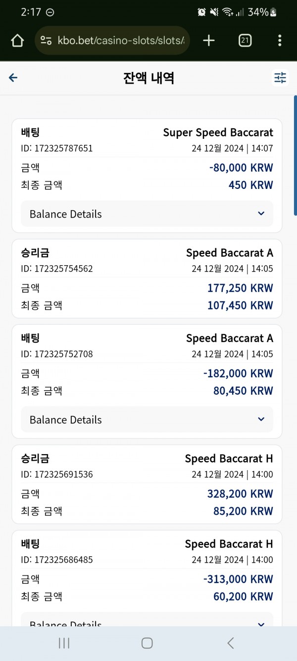297x661 pixels.
Task: Open the tab switcher showing 21 tabs
Action: pos(245,41)
